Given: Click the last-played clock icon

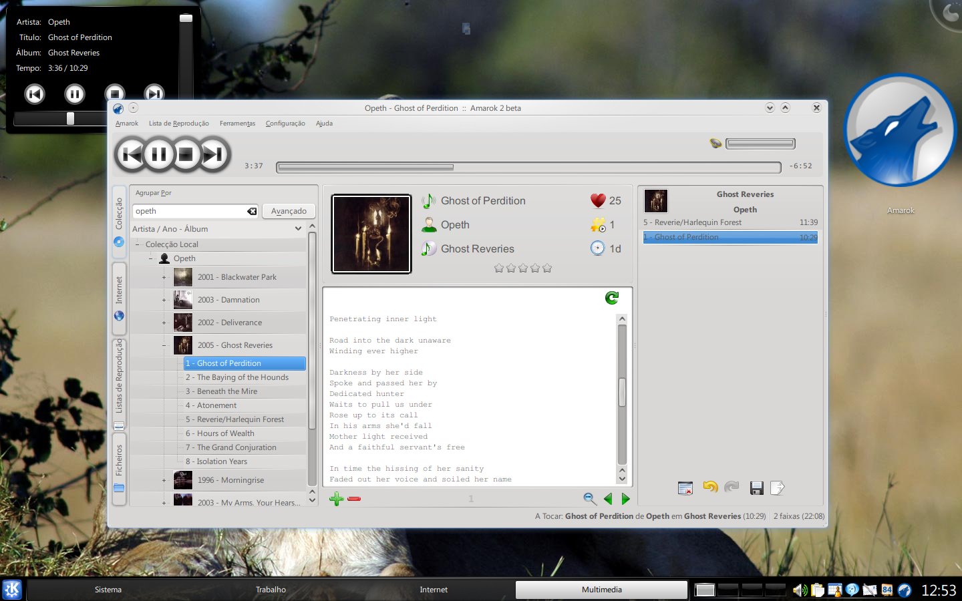Looking at the screenshot, I should tap(598, 248).
